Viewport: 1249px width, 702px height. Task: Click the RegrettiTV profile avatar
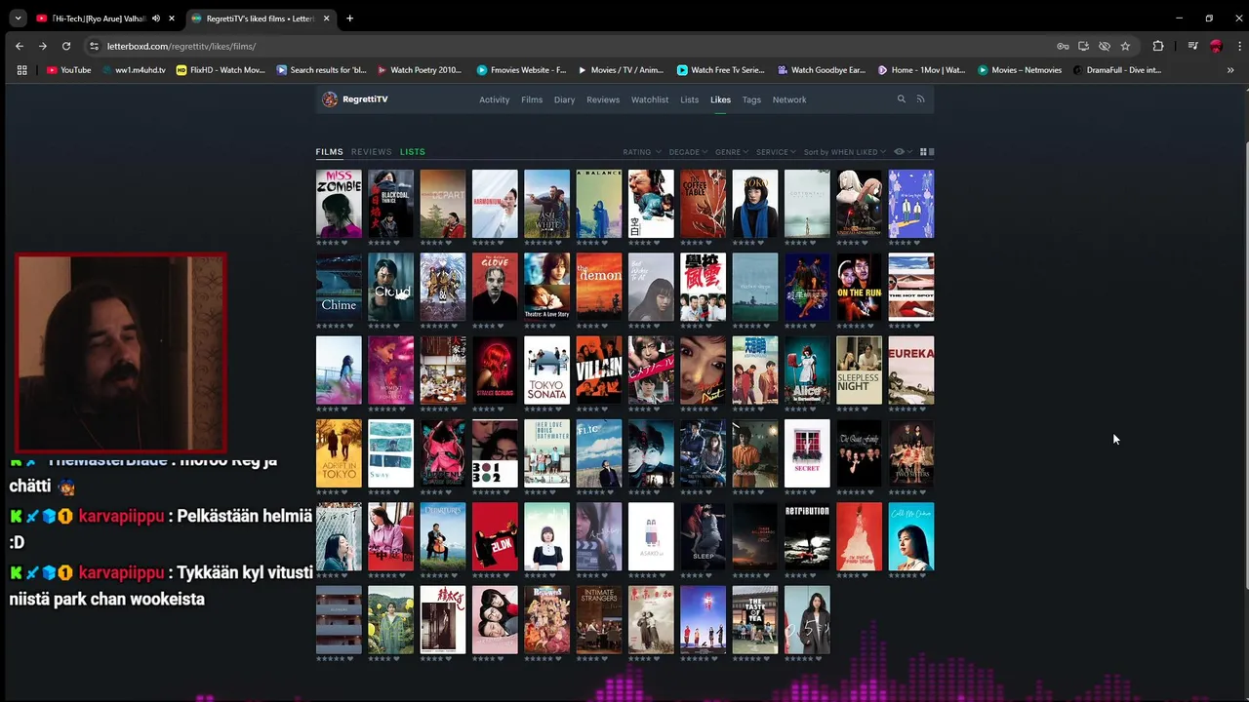330,99
